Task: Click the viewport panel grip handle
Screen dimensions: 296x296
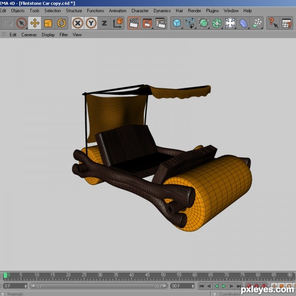Action: point(3,35)
